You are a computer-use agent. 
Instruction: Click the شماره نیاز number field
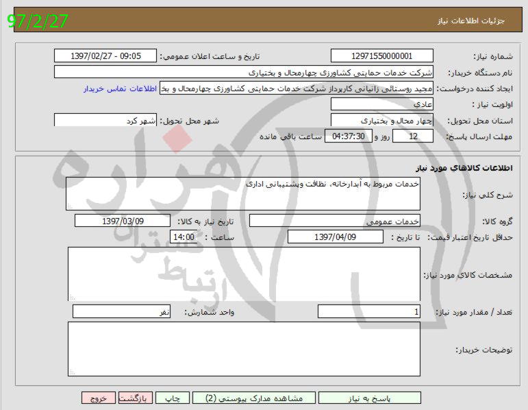[x=381, y=56]
